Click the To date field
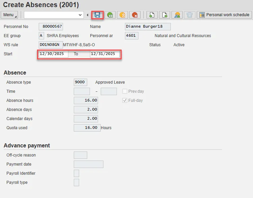The height and width of the screenshot is (198, 253). coord(104,54)
